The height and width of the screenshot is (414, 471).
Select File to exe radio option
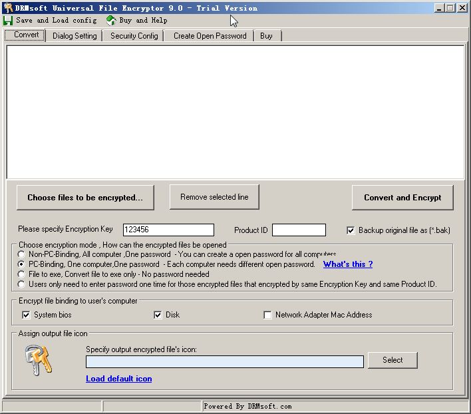point(21,274)
